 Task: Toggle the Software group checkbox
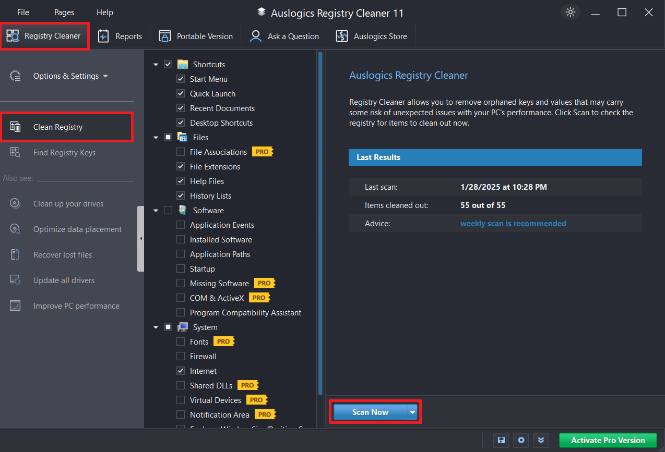168,210
